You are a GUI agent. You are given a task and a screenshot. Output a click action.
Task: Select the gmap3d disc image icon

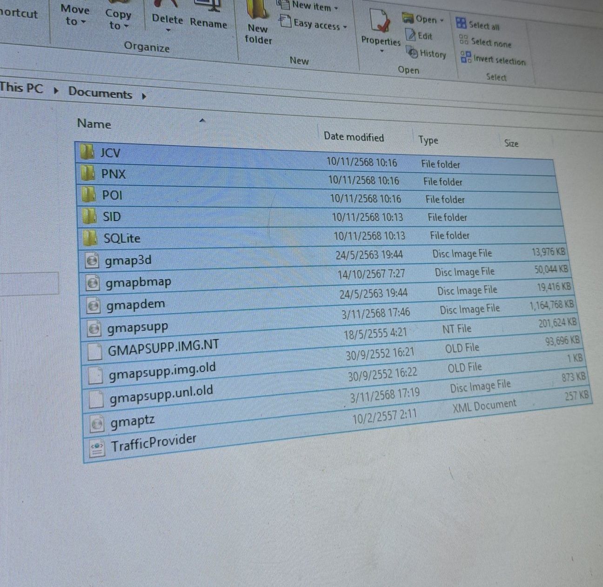pos(92,261)
